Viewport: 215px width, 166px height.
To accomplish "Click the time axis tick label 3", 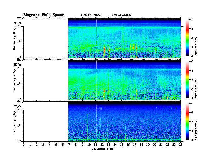I will pos(43,145).
